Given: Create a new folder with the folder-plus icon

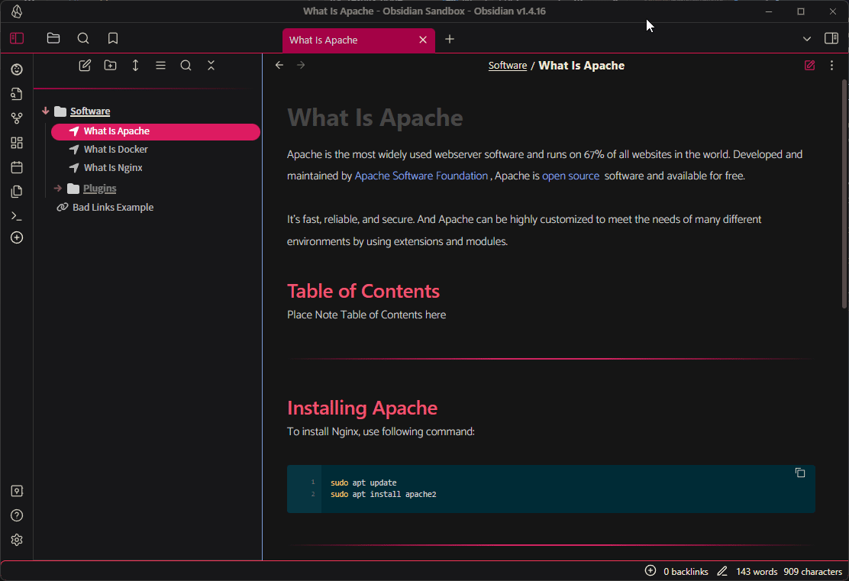Looking at the screenshot, I should point(110,66).
